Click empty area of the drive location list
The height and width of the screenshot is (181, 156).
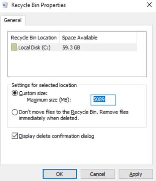click(77, 64)
